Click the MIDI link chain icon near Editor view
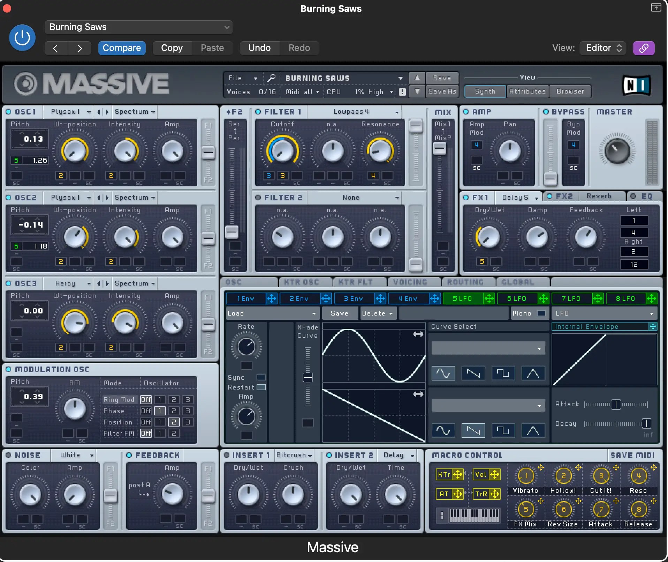 pyautogui.click(x=644, y=48)
